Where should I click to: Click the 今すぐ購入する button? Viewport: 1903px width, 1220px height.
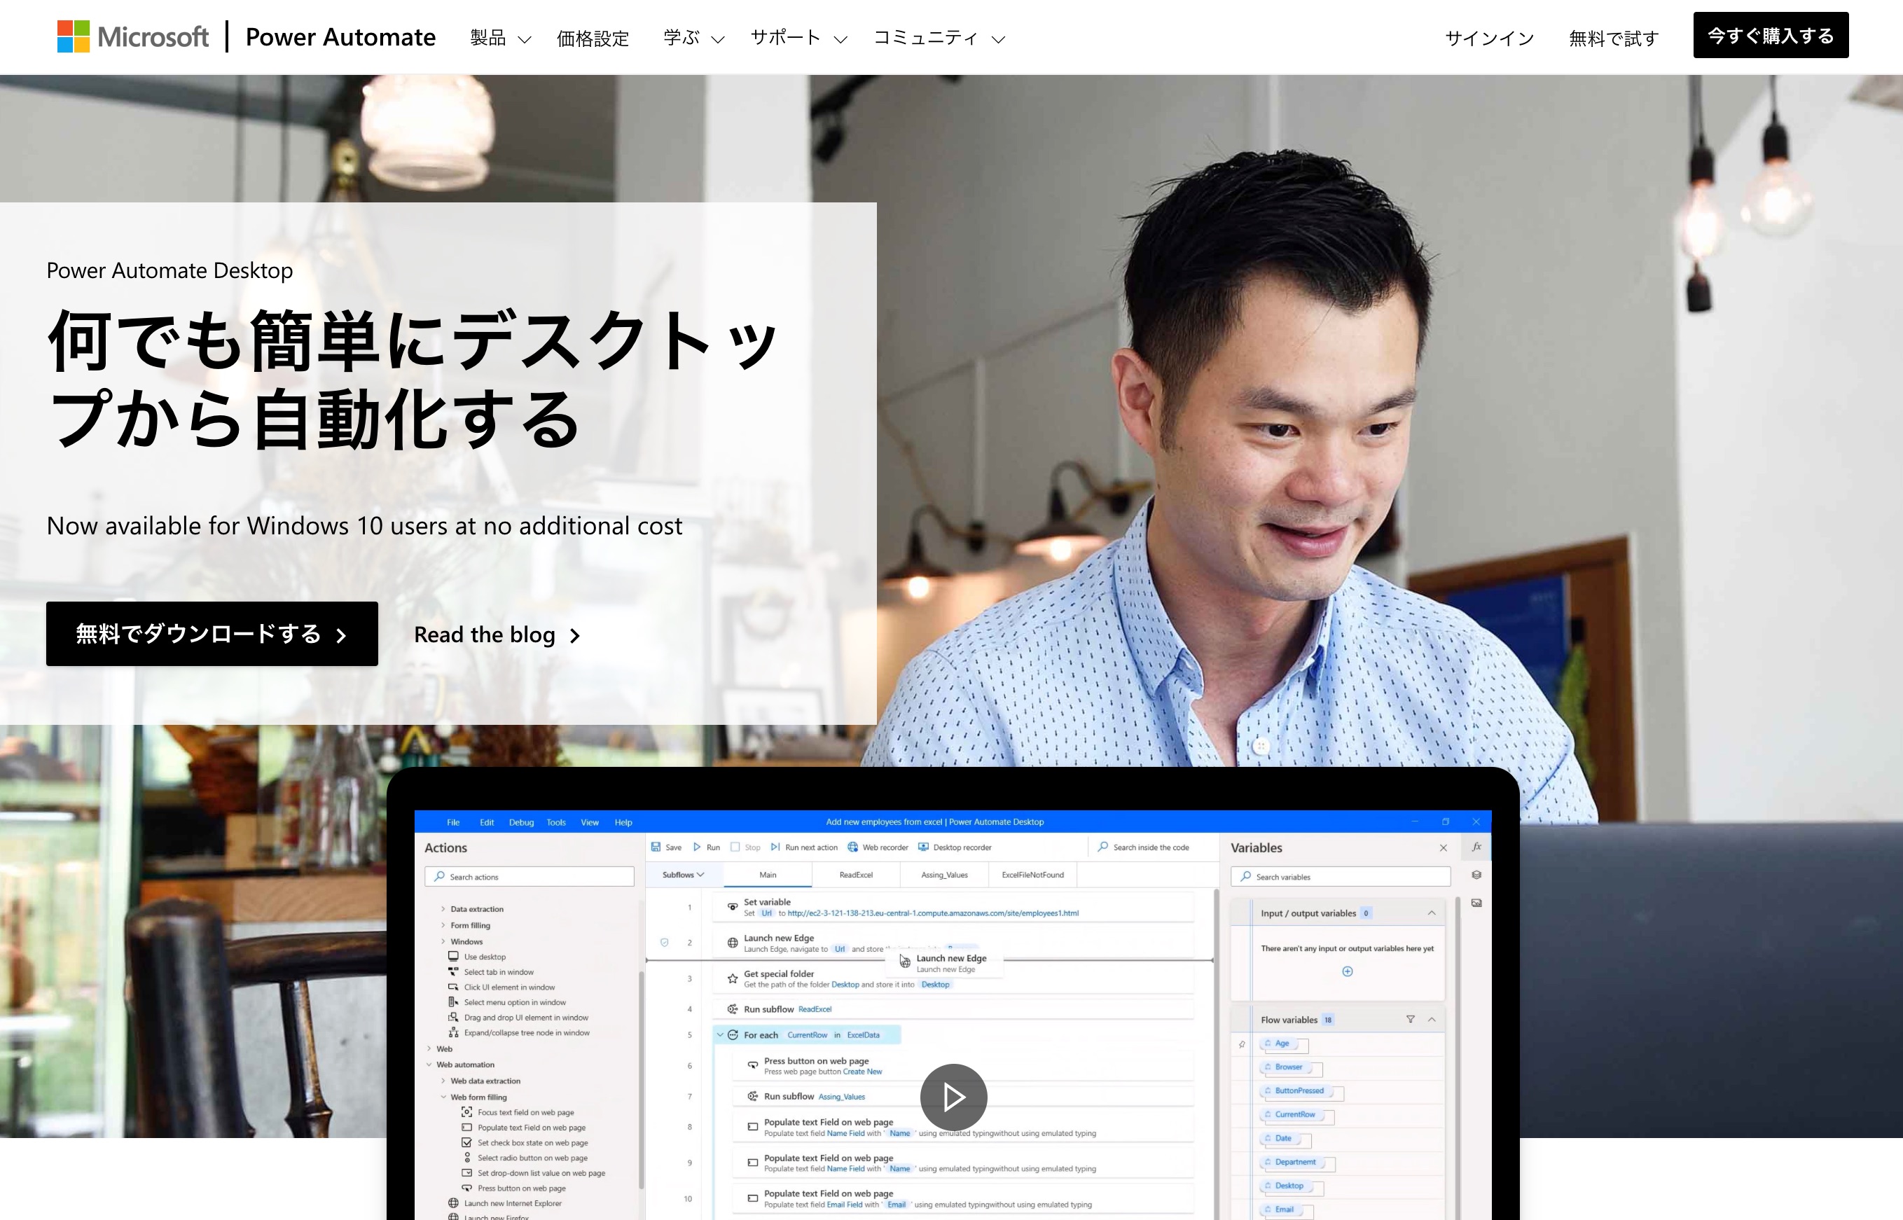pos(1771,35)
